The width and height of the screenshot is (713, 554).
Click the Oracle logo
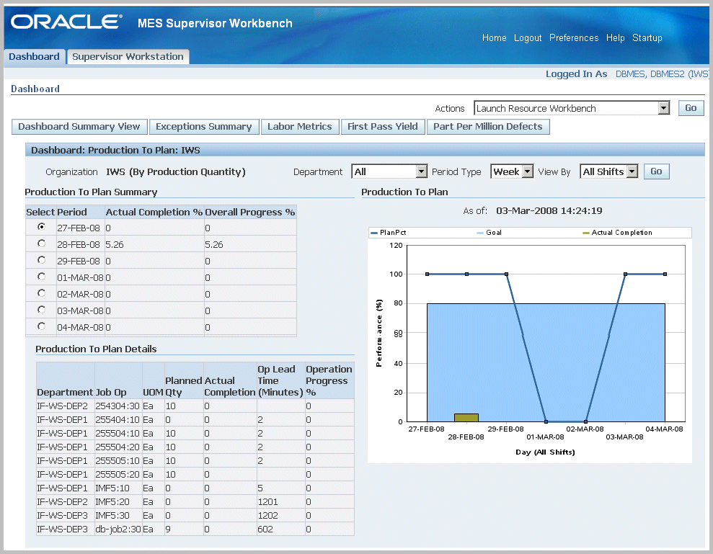(x=66, y=22)
